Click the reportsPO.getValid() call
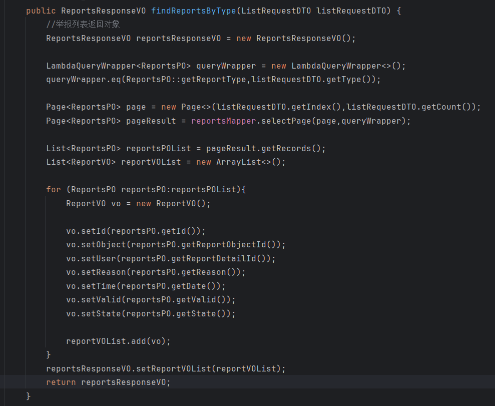The height and width of the screenshot is (406, 495). (176, 299)
